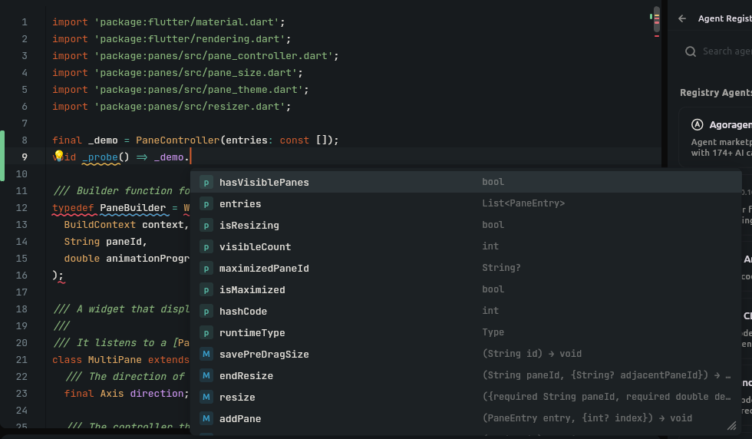Click property icon beside hasVisiblePanes
752x439 pixels.
pos(206,183)
